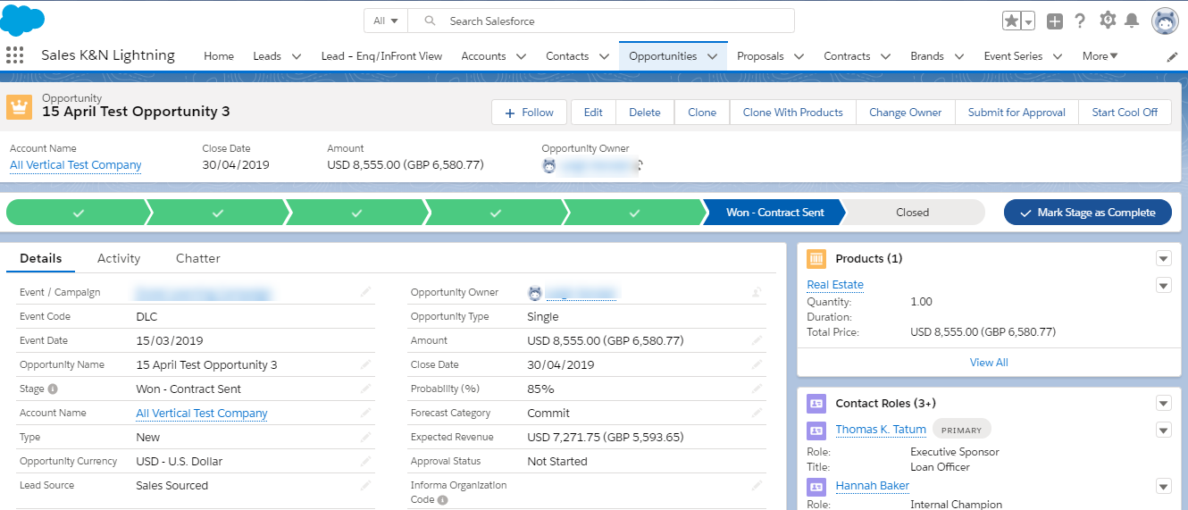Click the Follow button
Viewport: 1188px width, 510px height.
click(529, 113)
